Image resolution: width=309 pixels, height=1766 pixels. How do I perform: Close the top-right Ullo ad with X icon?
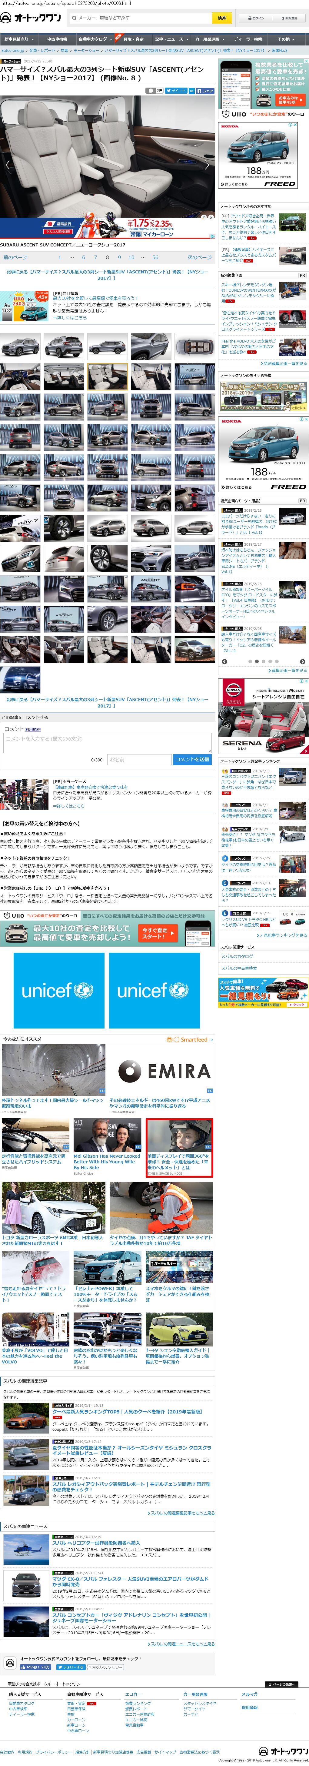306,61
